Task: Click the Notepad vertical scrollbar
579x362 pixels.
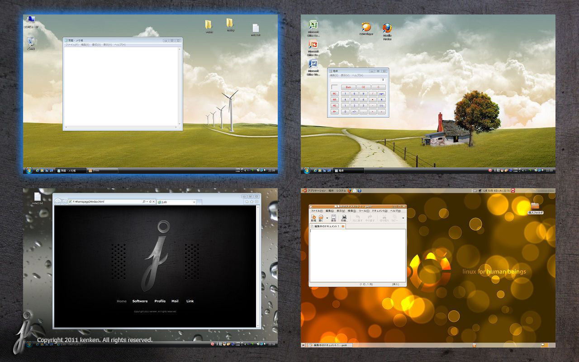Action: point(180,86)
